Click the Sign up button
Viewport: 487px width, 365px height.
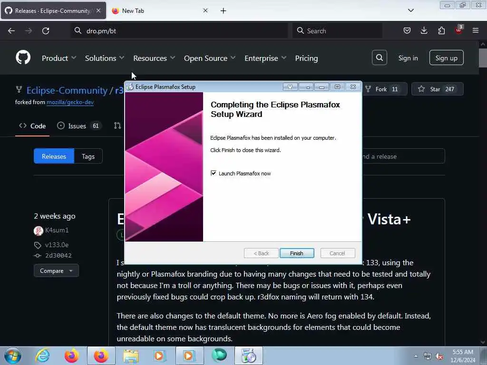(x=446, y=58)
